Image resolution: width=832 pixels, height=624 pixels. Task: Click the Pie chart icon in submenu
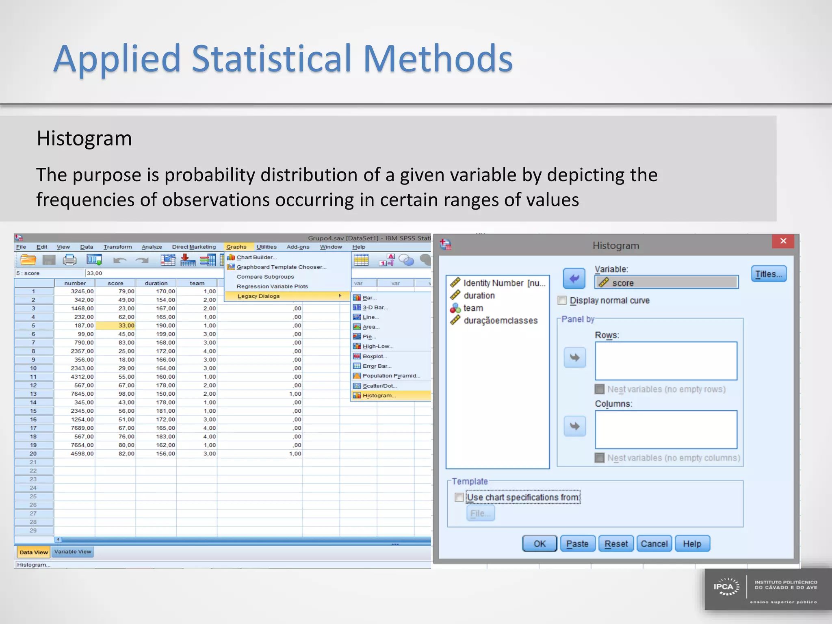(x=357, y=336)
